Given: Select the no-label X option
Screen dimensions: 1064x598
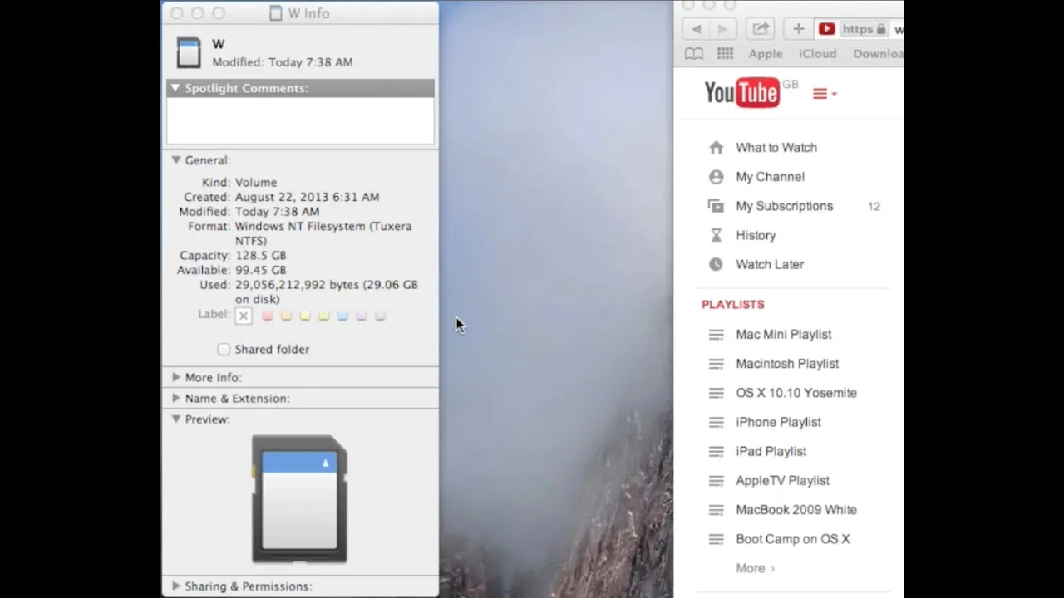Looking at the screenshot, I should tap(244, 316).
